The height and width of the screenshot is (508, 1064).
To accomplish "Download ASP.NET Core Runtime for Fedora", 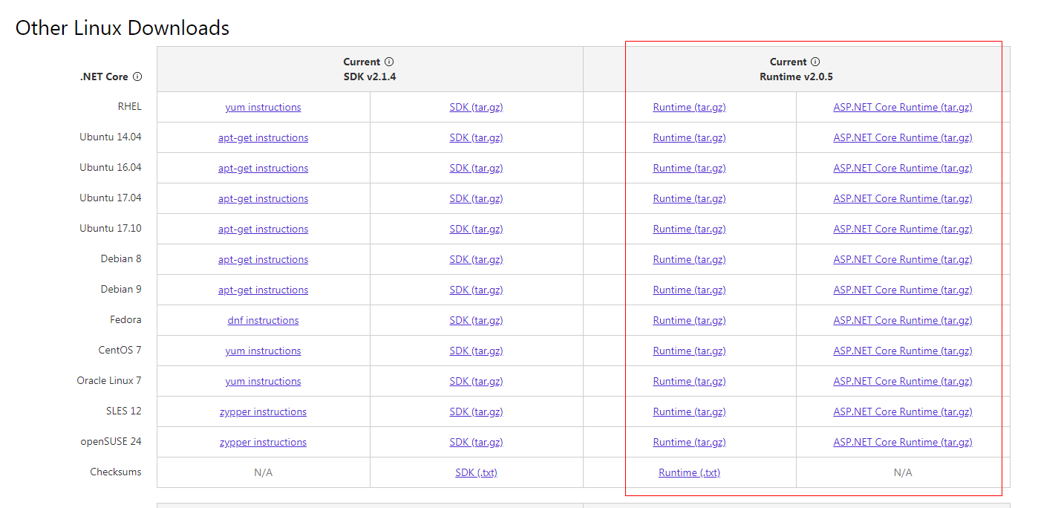I will click(x=903, y=320).
